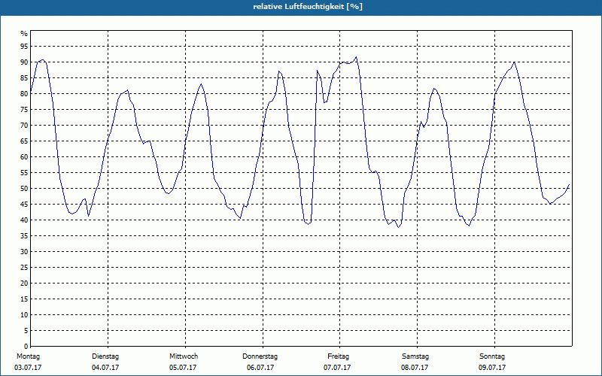The height and width of the screenshot is (376, 602).
Task: Select the Dienstag day label
Action: [x=105, y=356]
